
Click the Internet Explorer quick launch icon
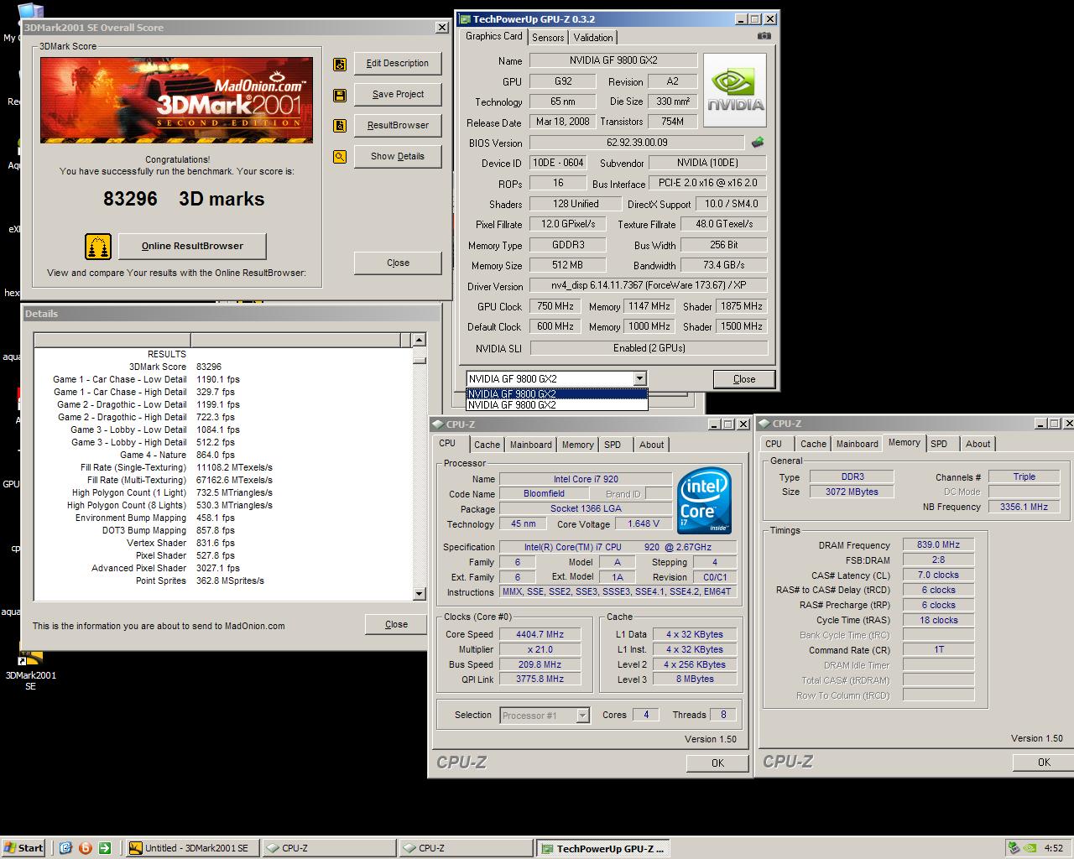point(65,848)
